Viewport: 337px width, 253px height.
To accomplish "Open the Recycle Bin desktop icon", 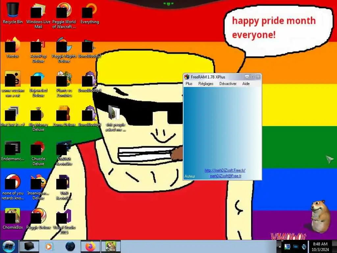I will pos(13,13).
